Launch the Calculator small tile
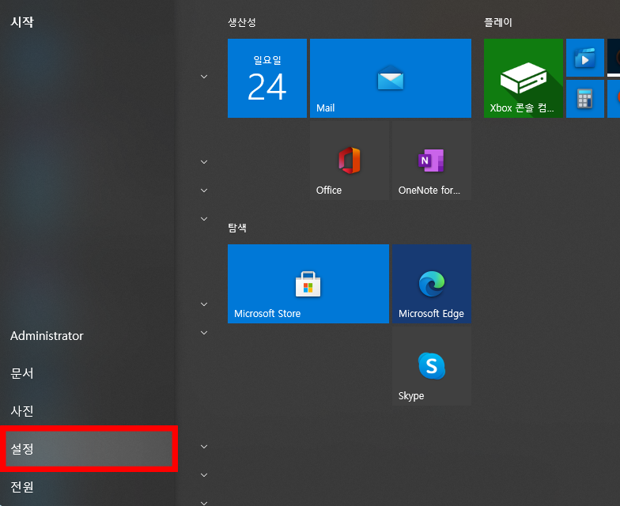 click(x=585, y=99)
